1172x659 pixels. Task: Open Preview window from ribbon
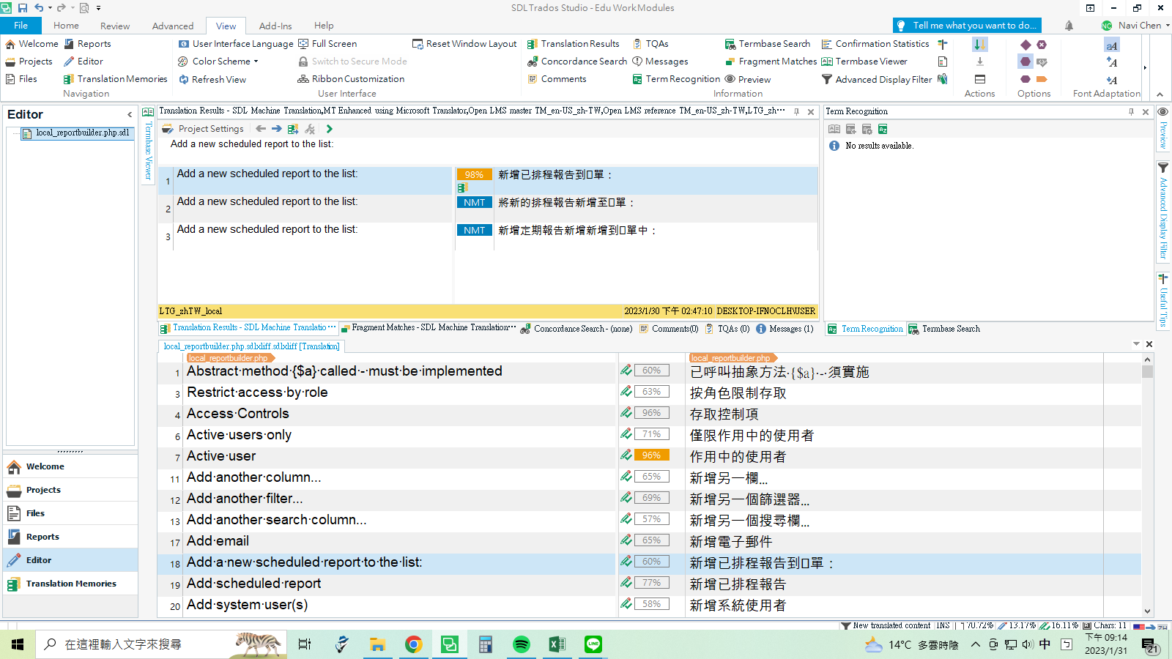(x=747, y=79)
